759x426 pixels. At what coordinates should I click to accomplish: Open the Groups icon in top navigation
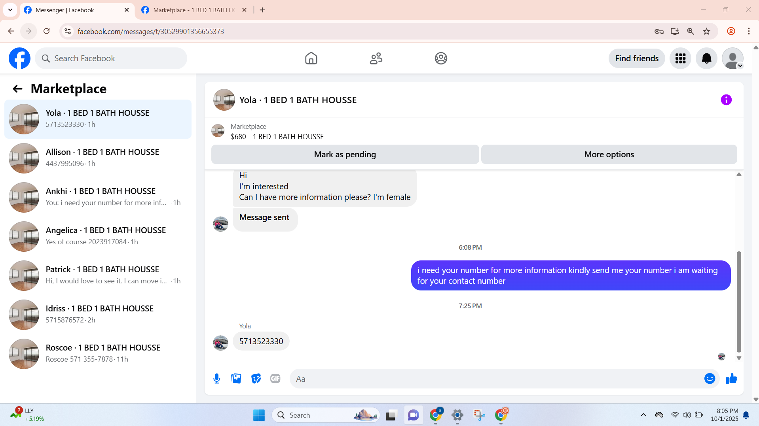point(441,58)
